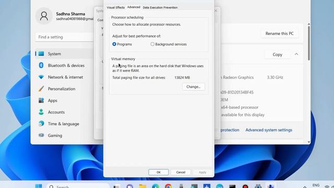Click the System monitor icon in sidebar
Image resolution: width=334 pixels, height=188 pixels.
pos(41,54)
